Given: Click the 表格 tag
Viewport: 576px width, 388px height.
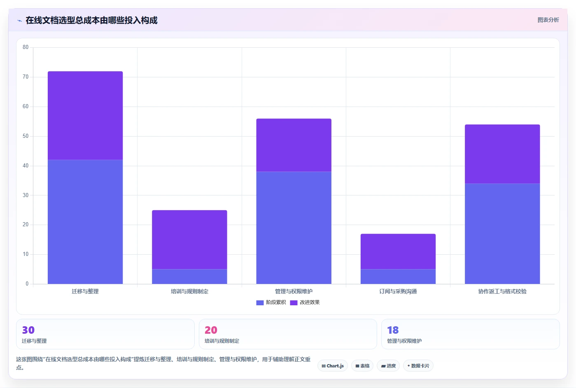Looking at the screenshot, I should pos(362,366).
